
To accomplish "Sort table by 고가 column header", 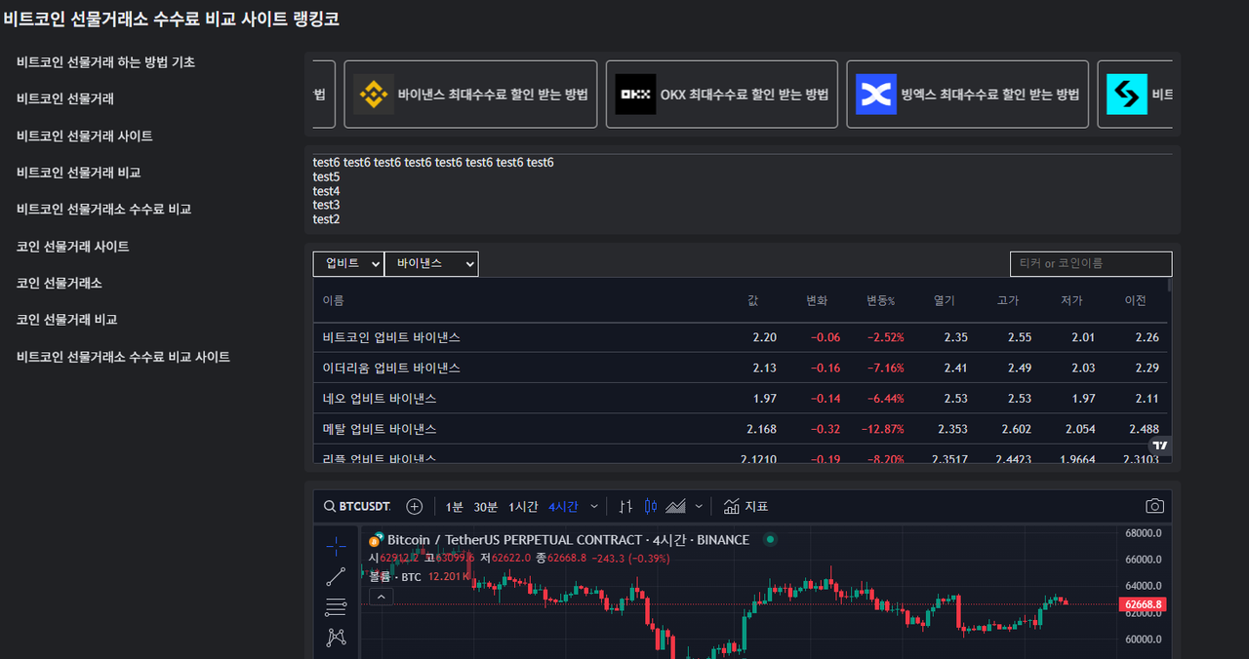I will 1008,301.
